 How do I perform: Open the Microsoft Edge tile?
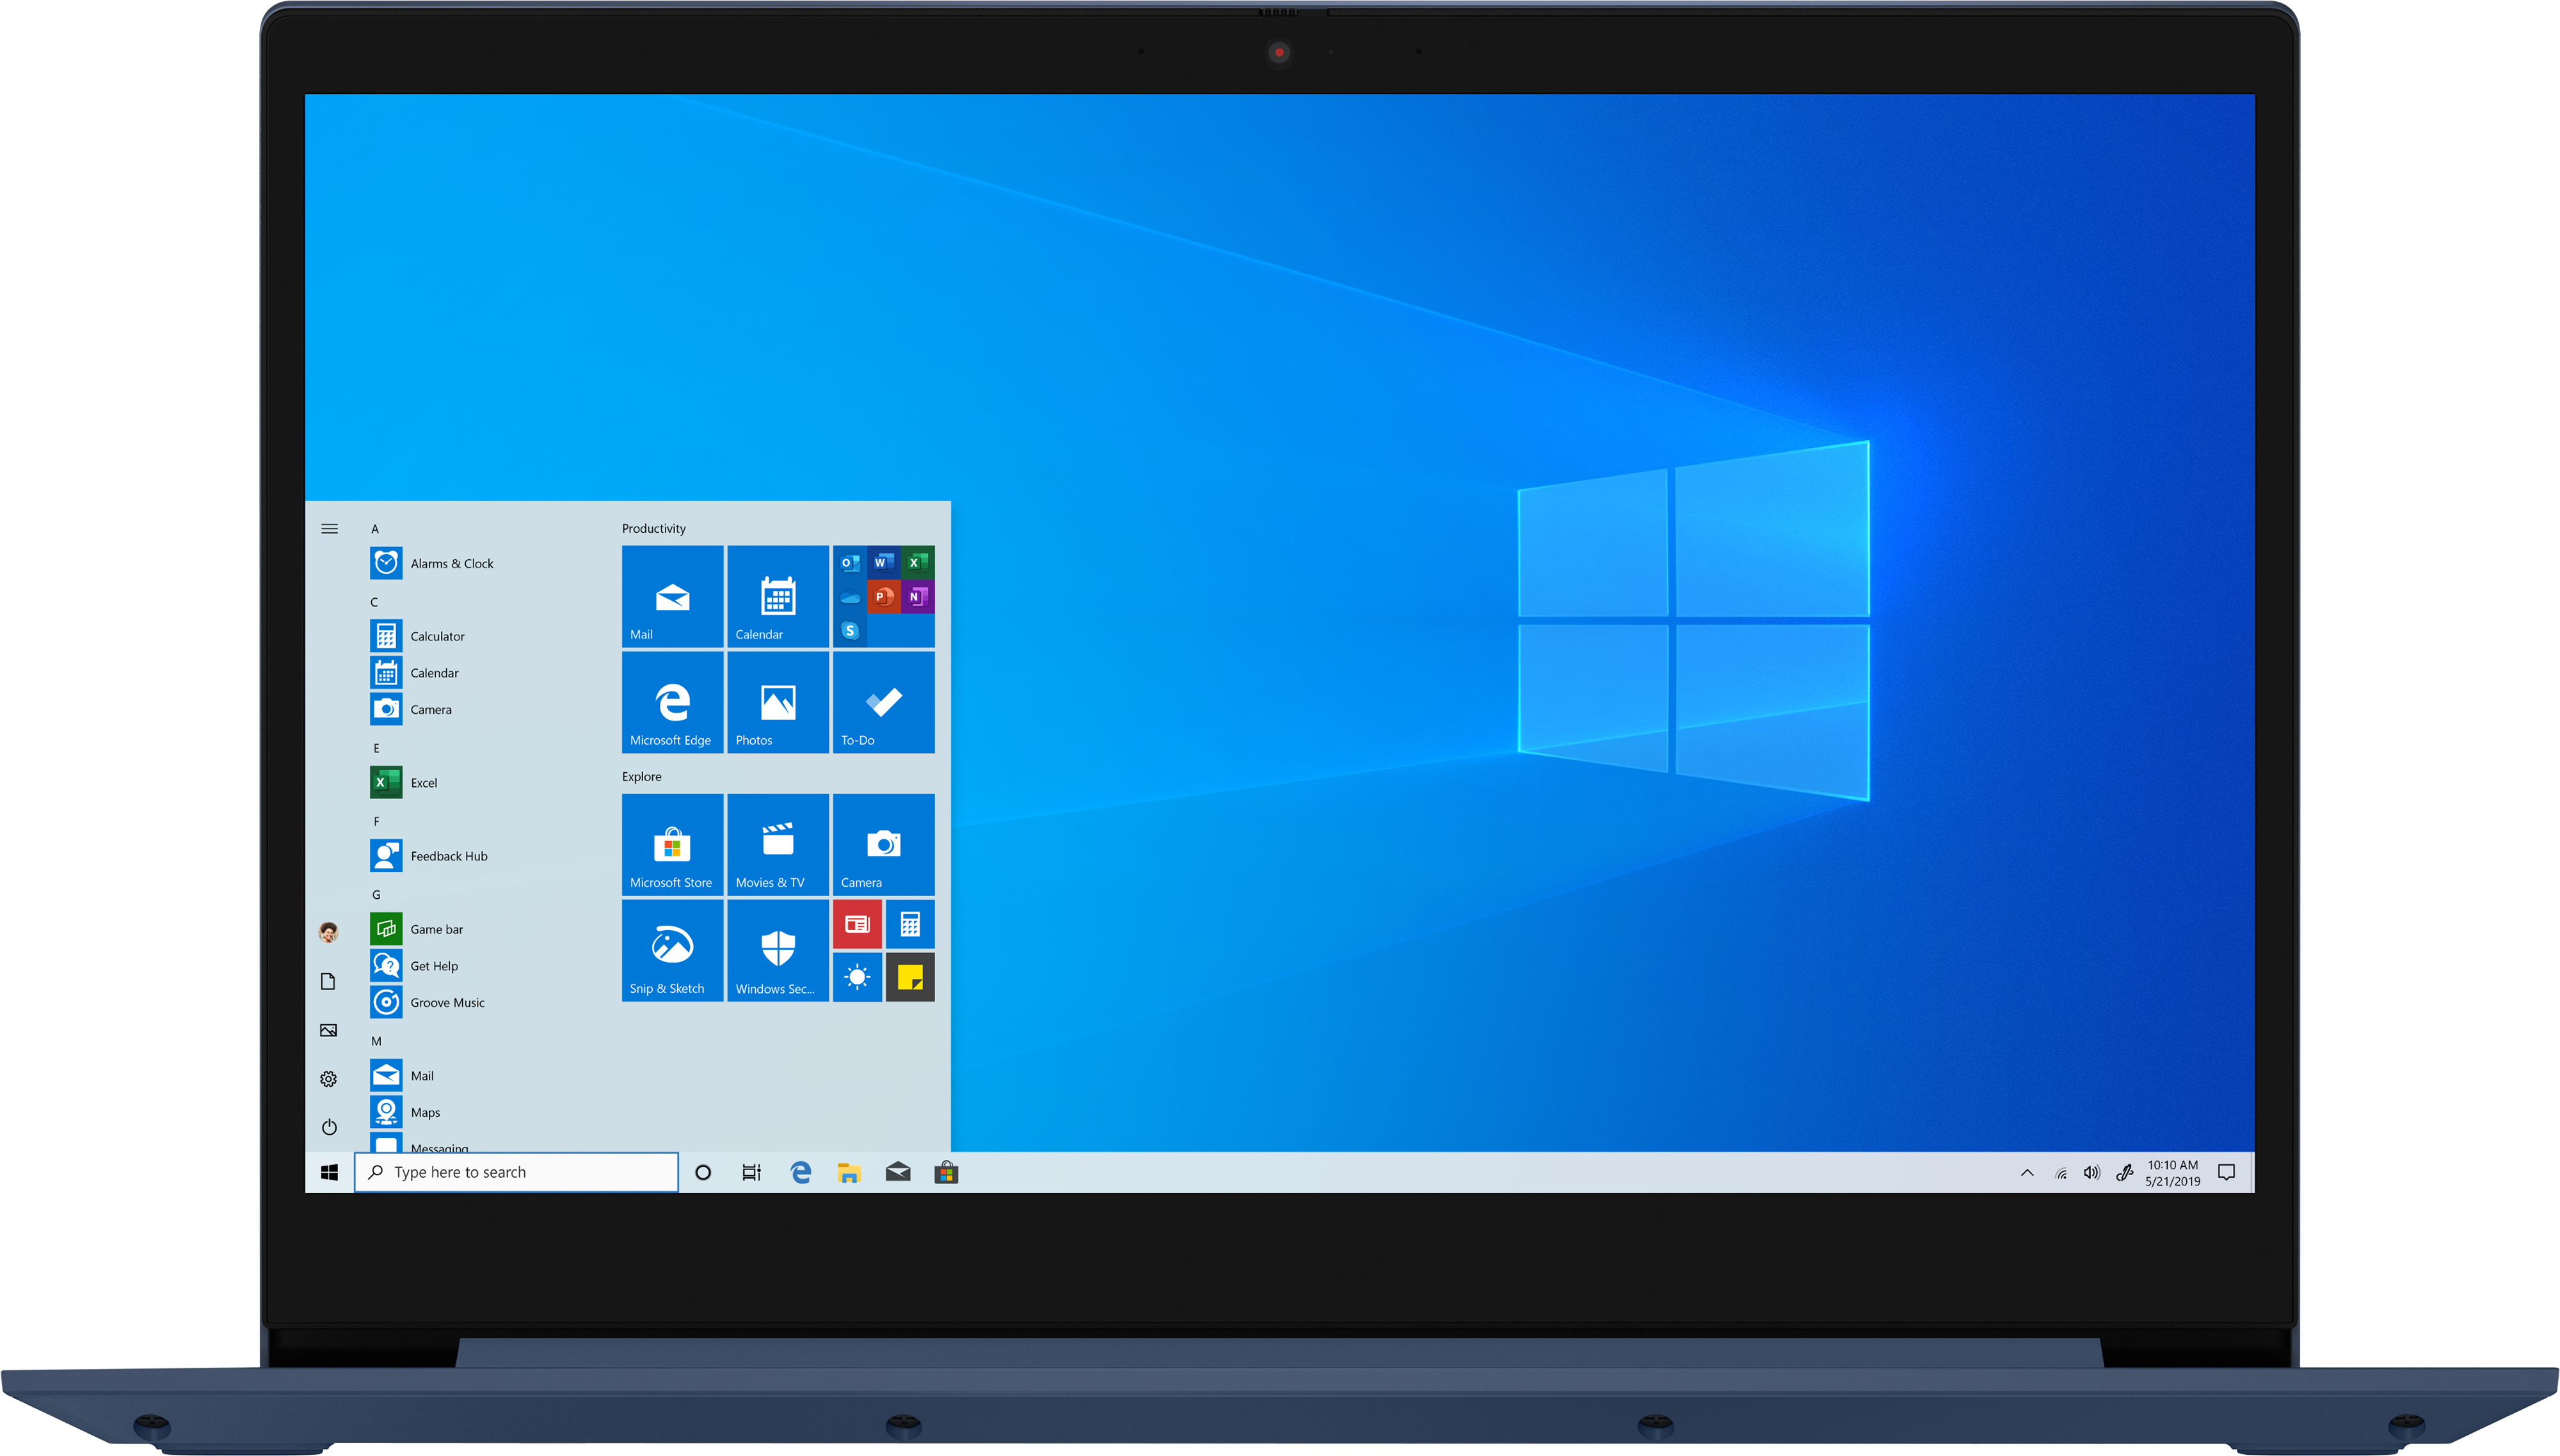(672, 702)
